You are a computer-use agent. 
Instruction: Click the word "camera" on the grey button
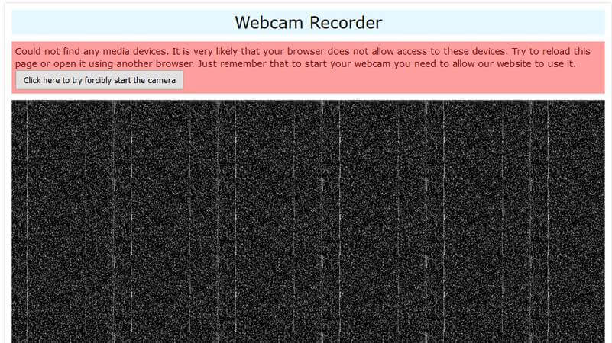(161, 80)
